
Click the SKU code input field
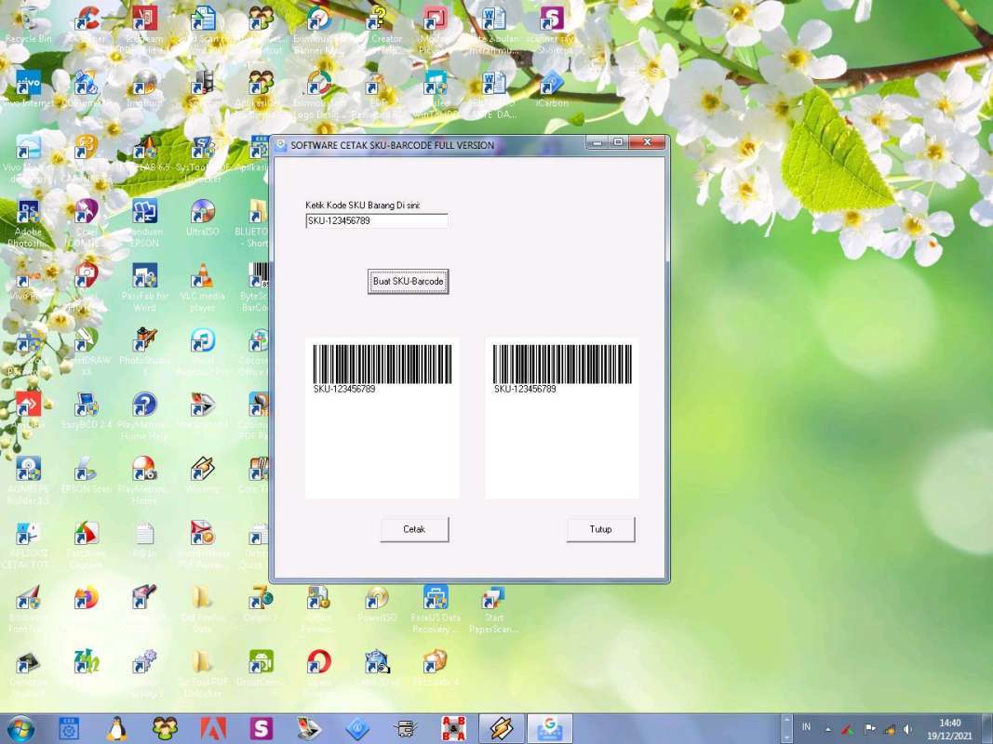click(x=376, y=220)
